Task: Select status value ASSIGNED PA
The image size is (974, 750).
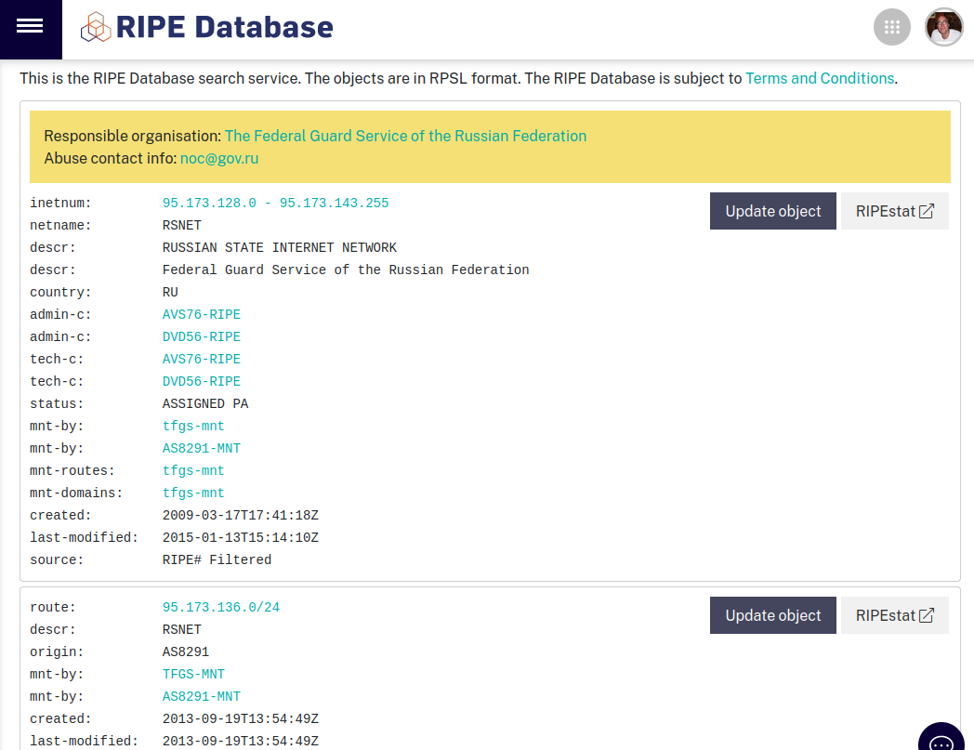Action: coord(205,404)
